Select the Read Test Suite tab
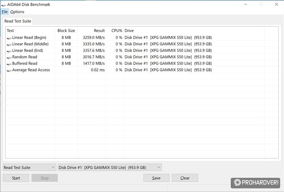The image size is (284, 192). click(18, 21)
